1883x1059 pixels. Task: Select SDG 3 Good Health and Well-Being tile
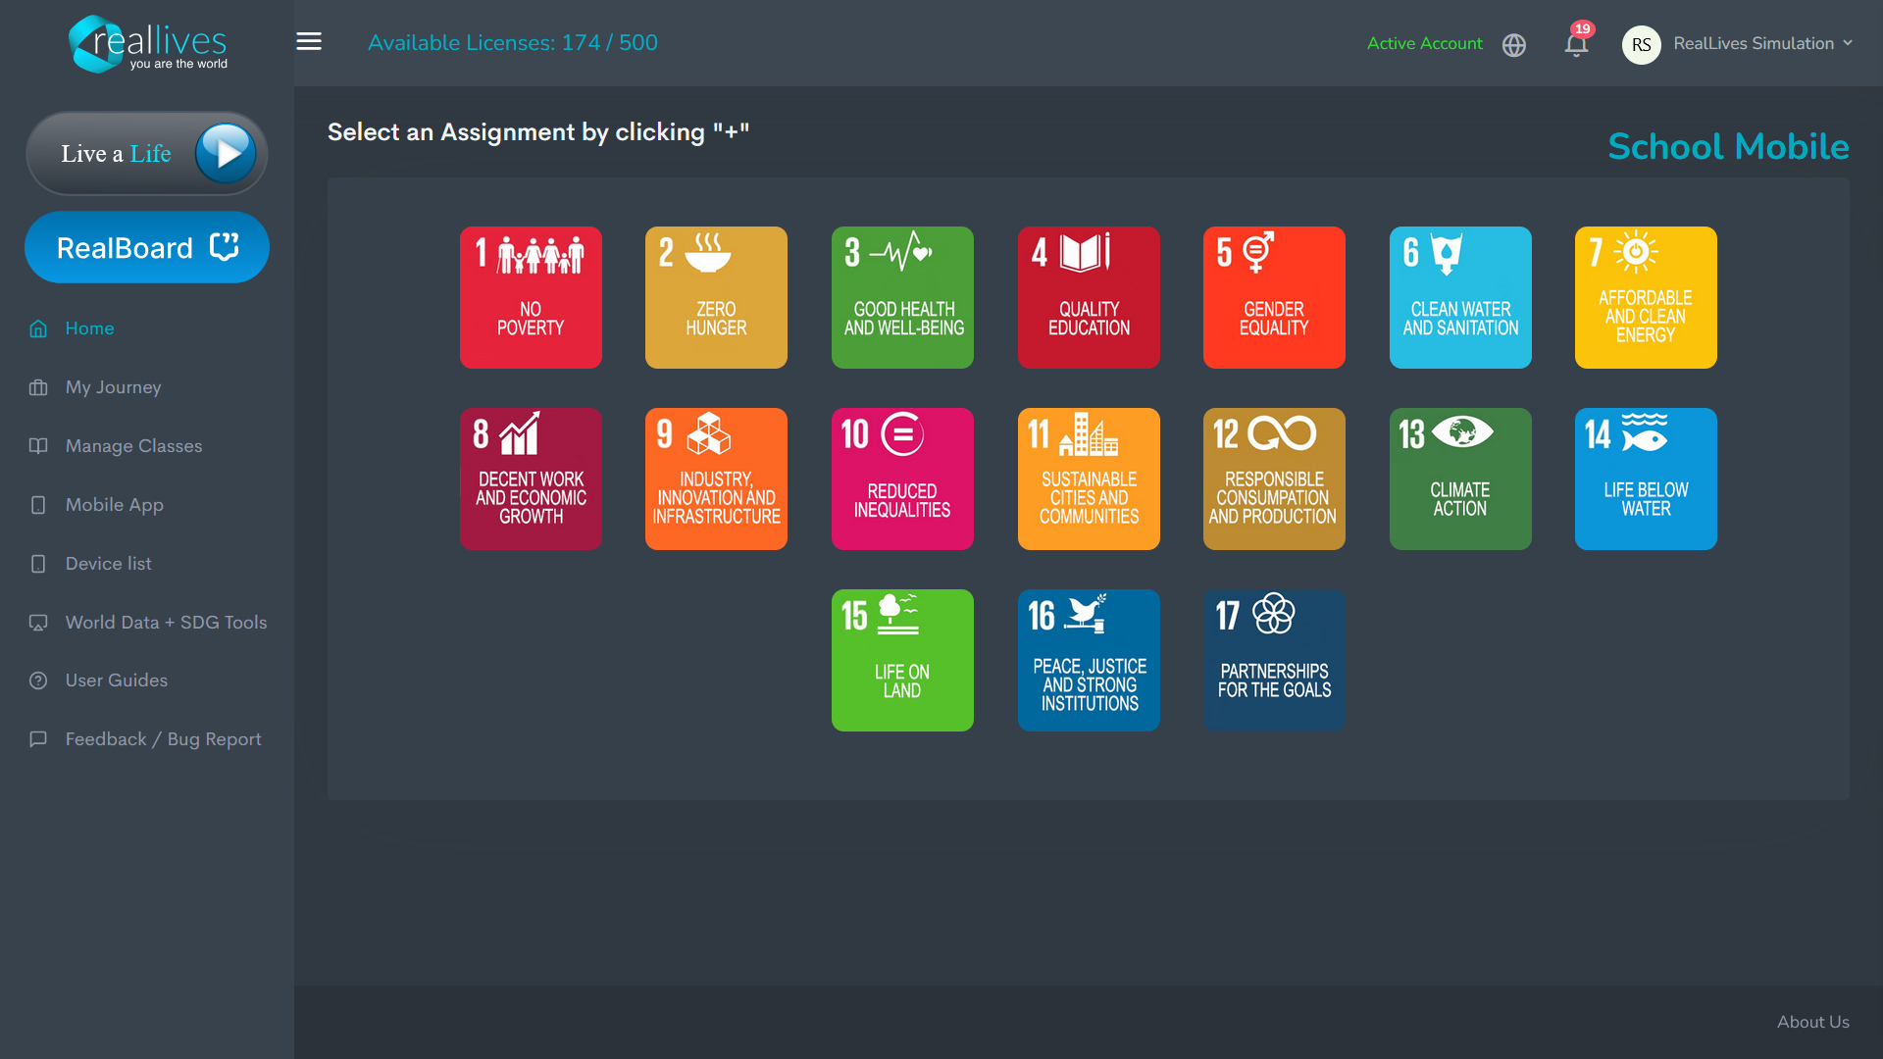pyautogui.click(x=902, y=297)
